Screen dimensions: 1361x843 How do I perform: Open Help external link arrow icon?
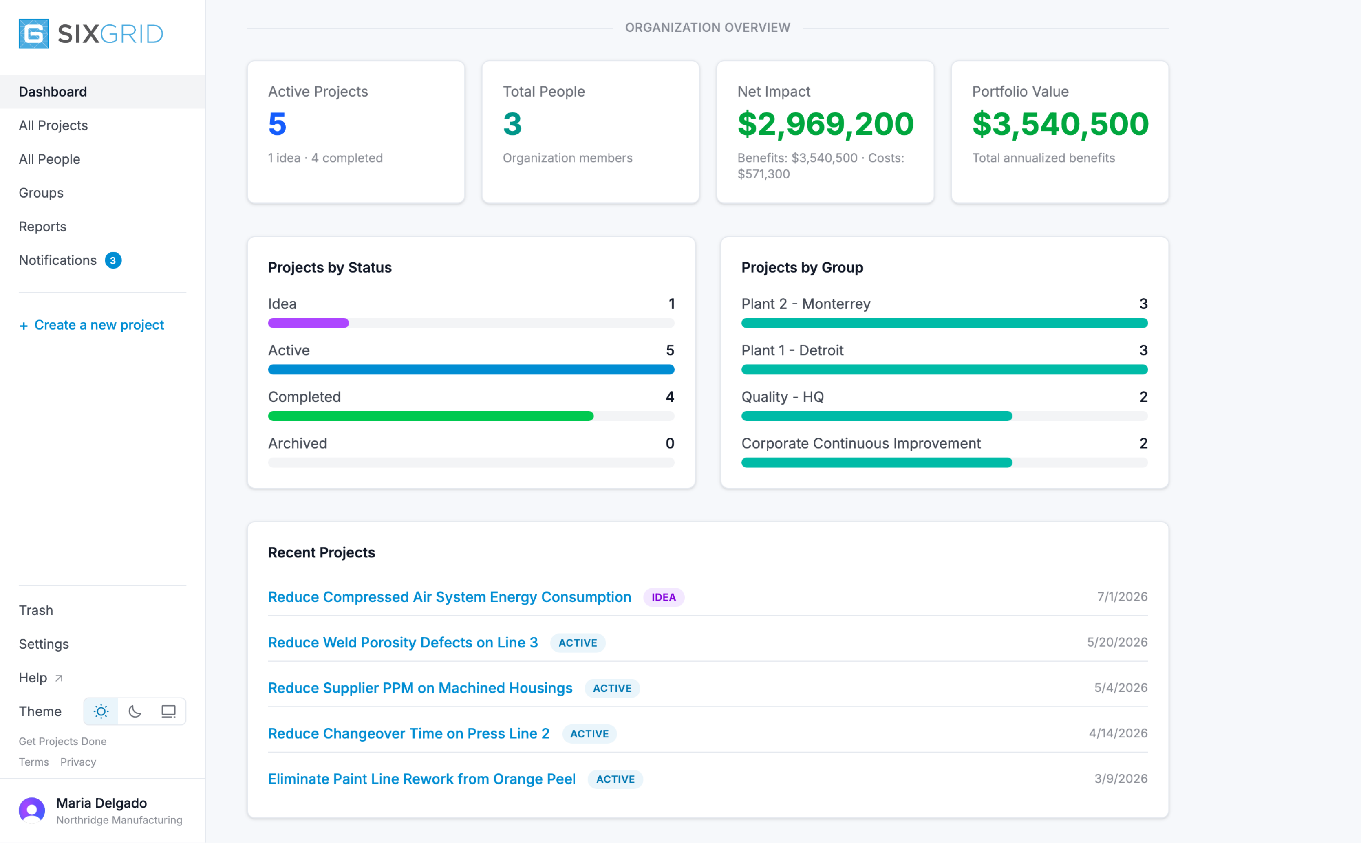[59, 678]
